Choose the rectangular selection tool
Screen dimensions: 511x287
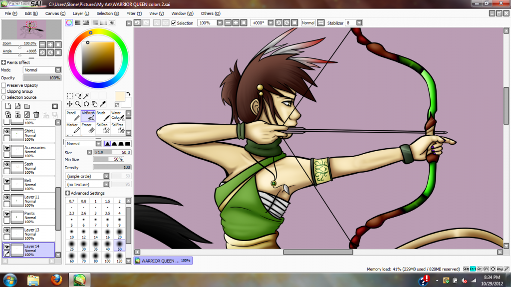point(70,95)
